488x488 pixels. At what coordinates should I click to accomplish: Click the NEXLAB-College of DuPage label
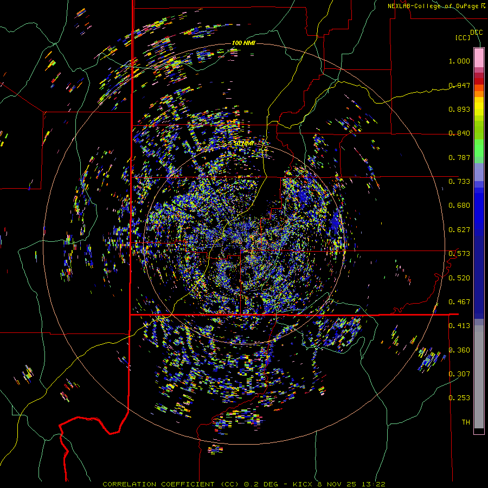[x=433, y=6]
